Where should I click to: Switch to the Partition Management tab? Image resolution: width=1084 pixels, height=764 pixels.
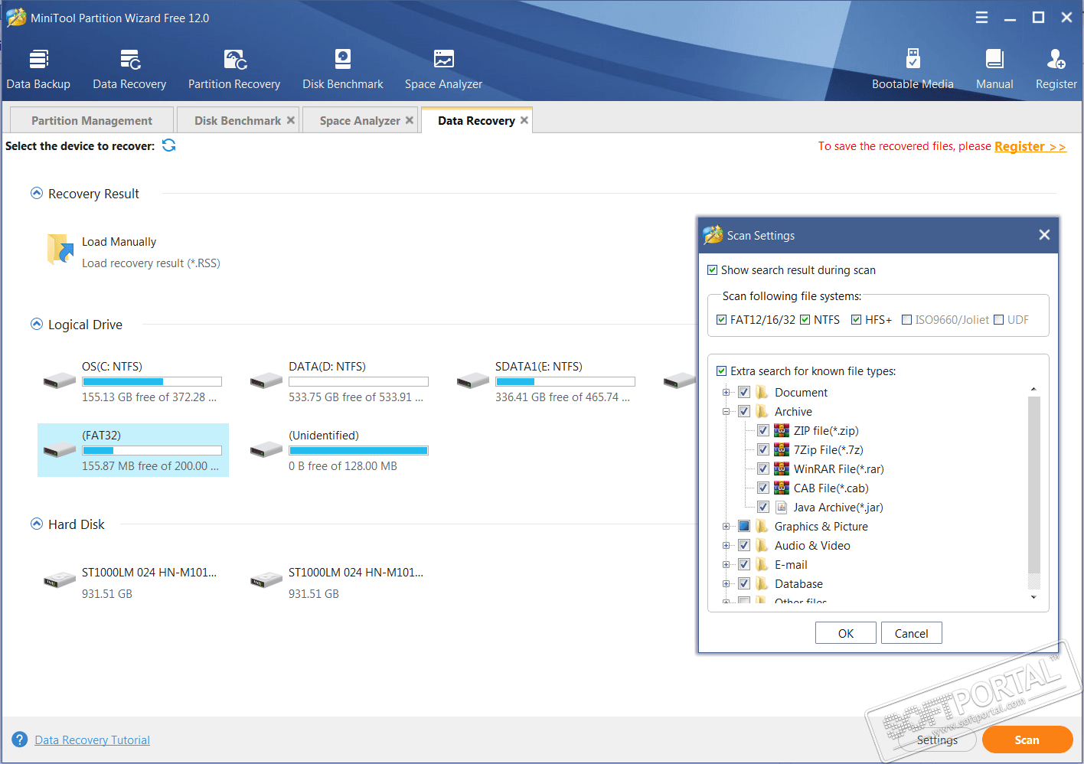[92, 120]
